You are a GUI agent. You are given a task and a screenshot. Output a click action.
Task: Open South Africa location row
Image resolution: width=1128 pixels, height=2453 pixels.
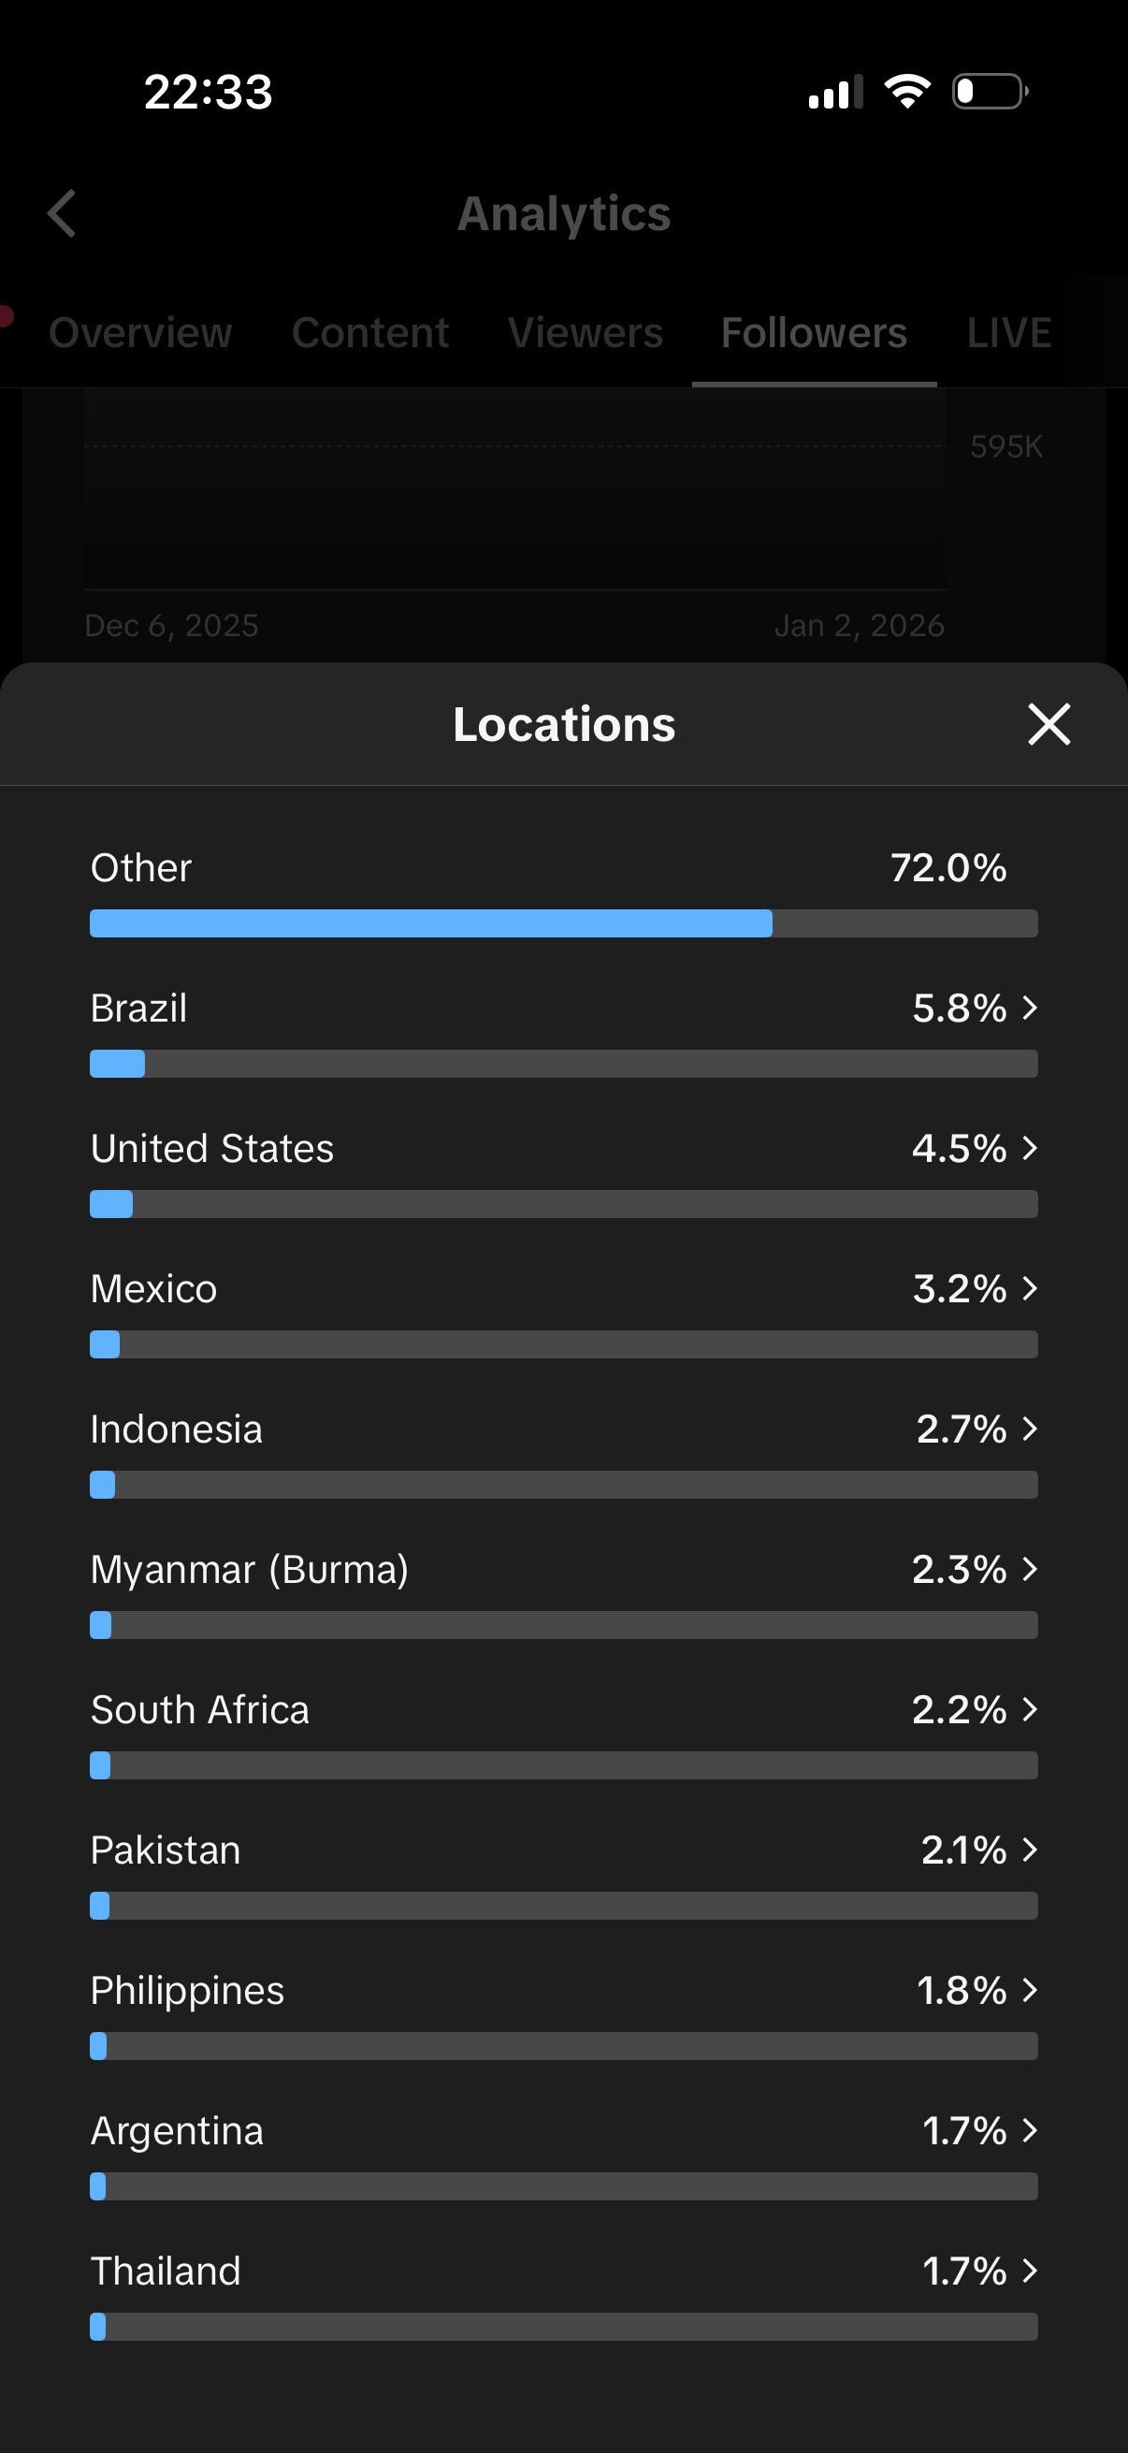coord(200,1709)
